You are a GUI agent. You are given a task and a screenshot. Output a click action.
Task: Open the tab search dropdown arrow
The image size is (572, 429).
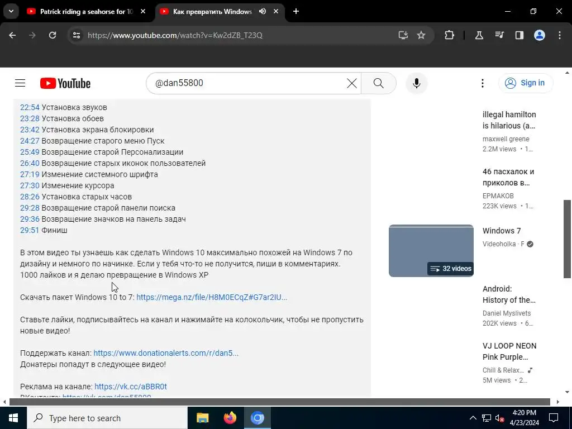click(11, 11)
